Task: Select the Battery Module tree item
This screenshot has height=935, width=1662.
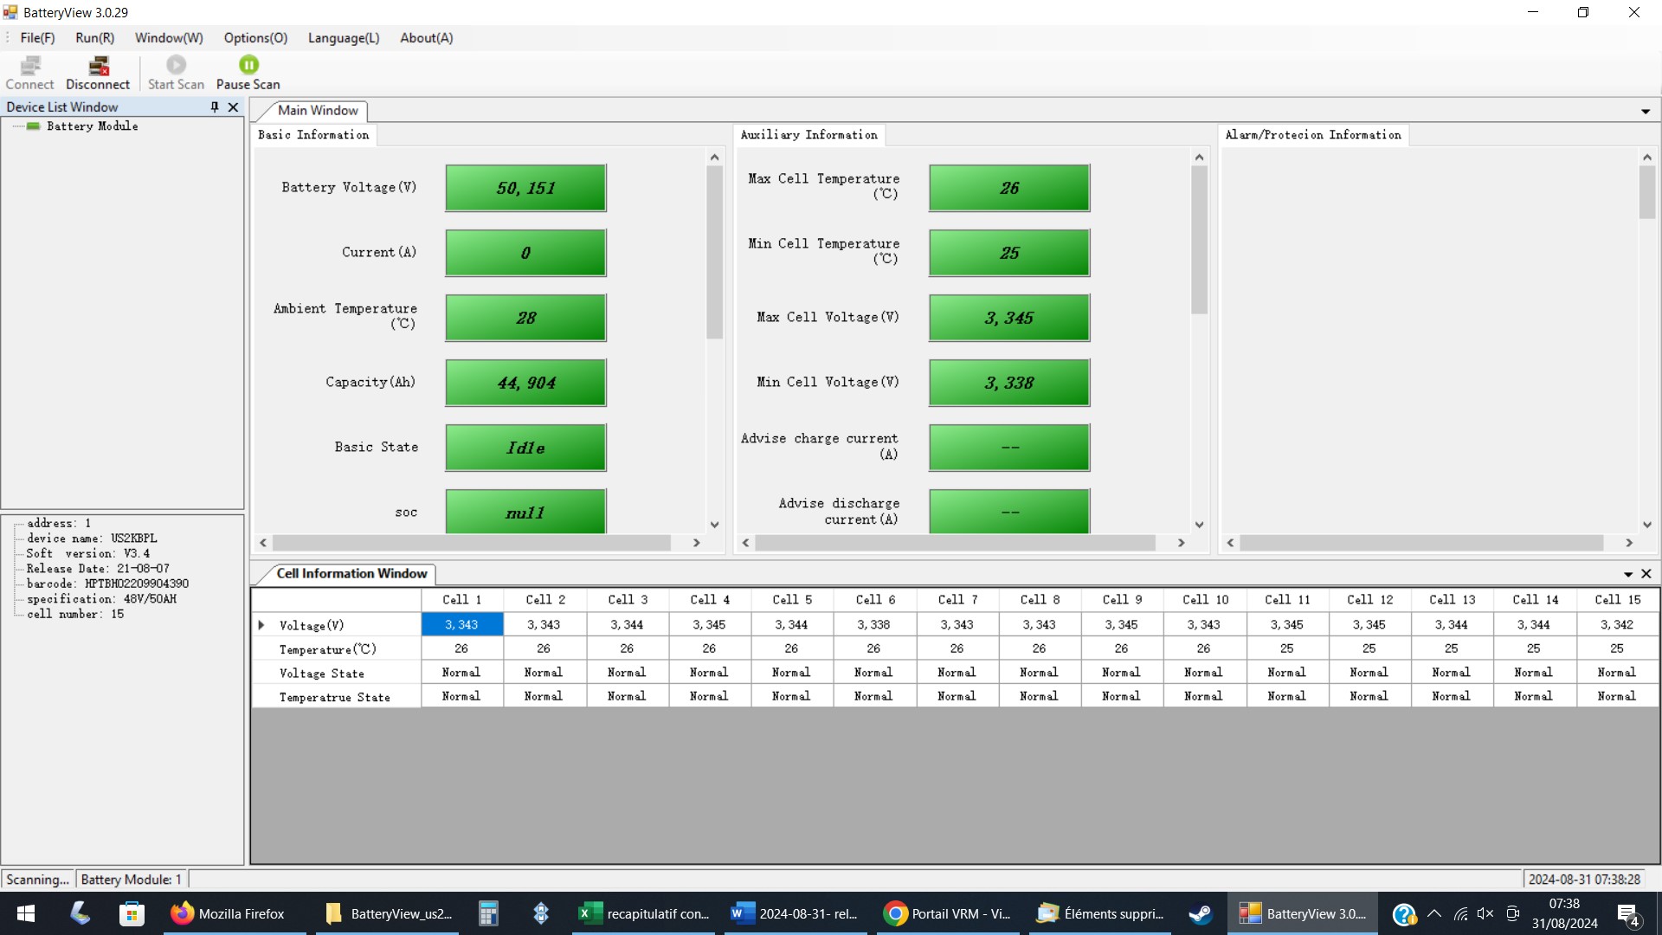Action: click(x=92, y=126)
